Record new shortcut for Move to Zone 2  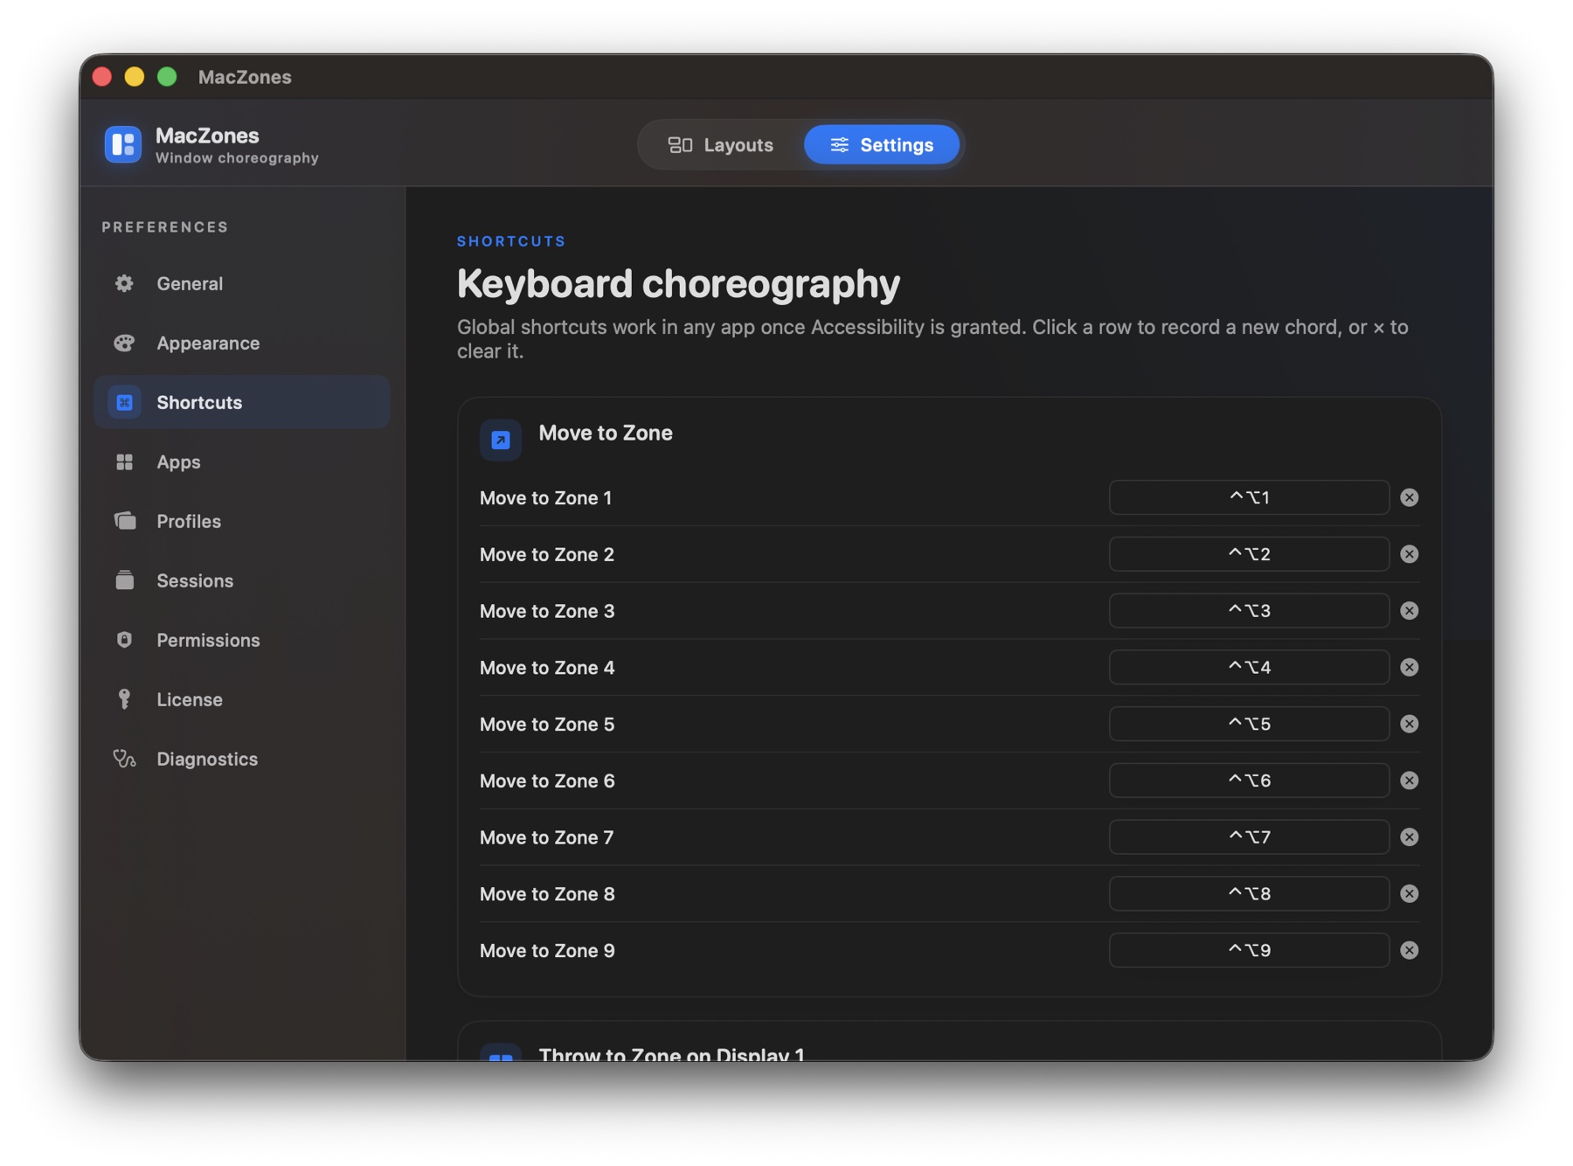pyautogui.click(x=1249, y=554)
